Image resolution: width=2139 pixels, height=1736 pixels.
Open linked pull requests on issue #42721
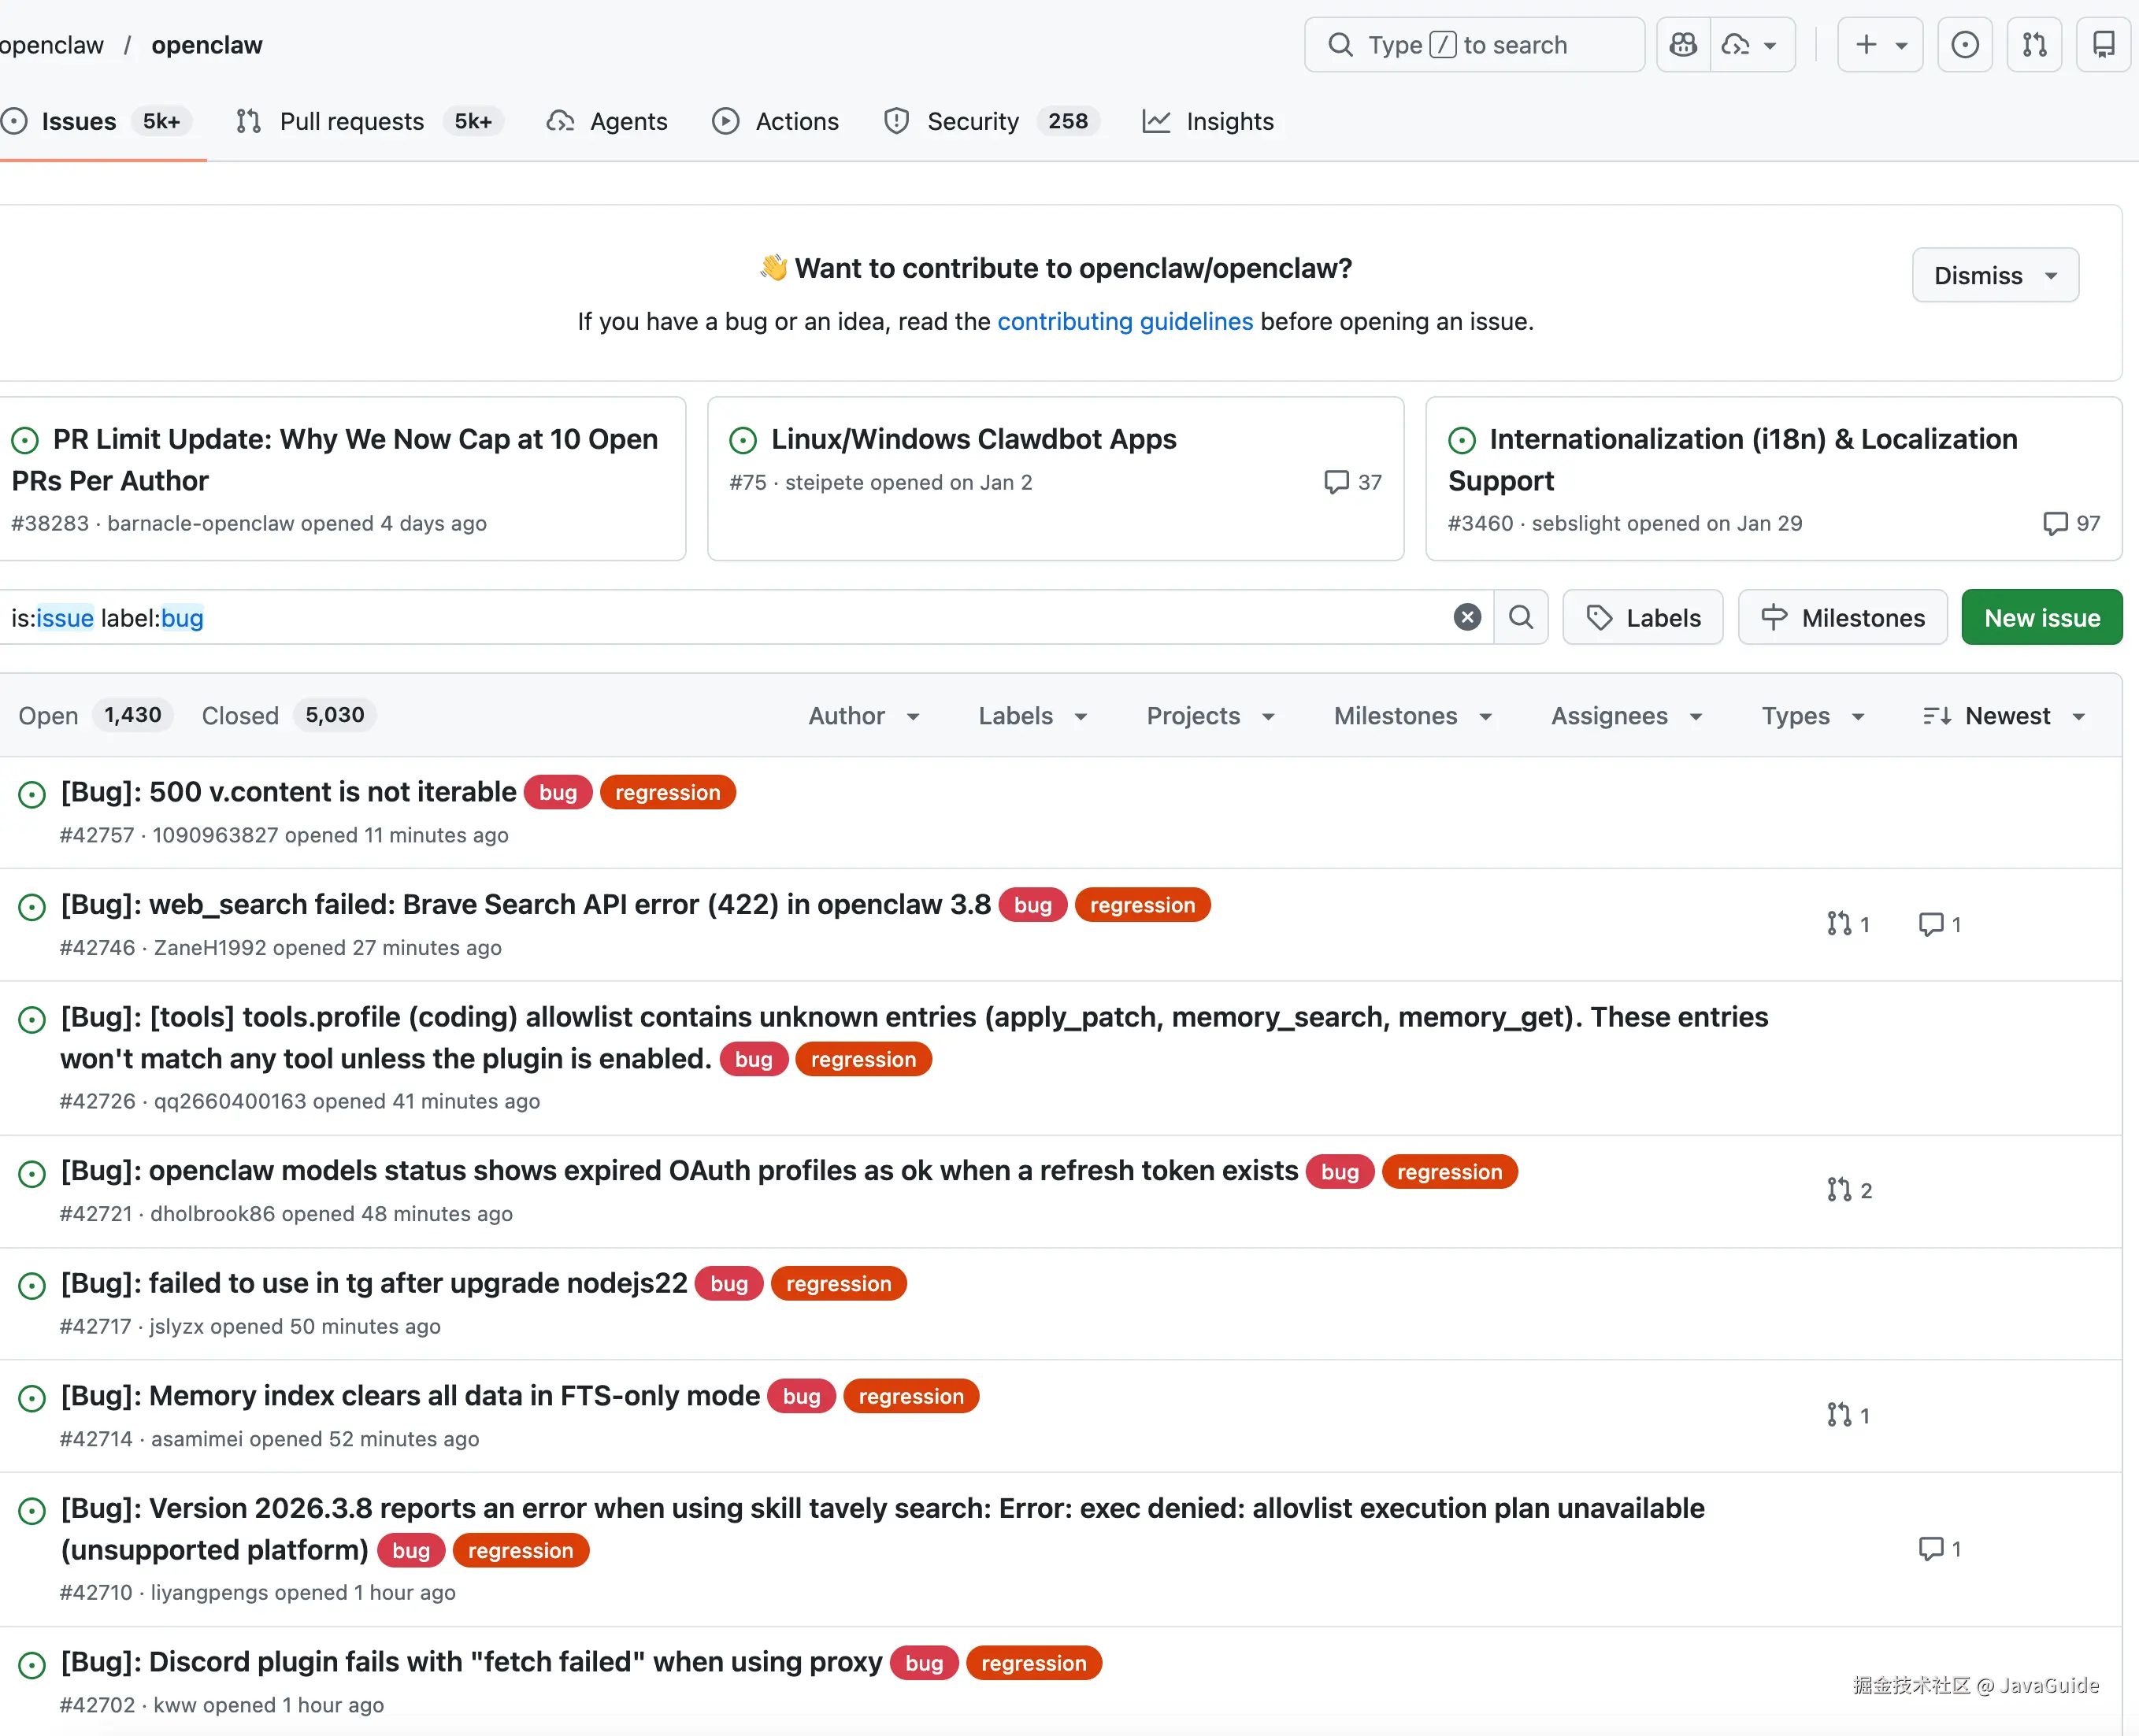point(1849,1190)
